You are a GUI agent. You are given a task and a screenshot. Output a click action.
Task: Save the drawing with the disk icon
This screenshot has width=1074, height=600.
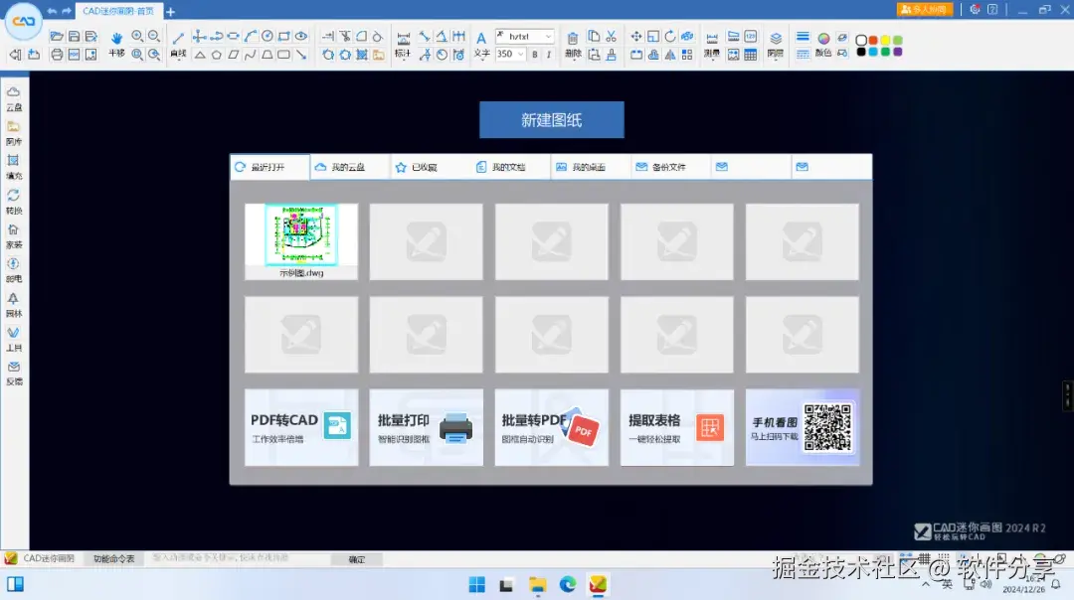(74, 37)
